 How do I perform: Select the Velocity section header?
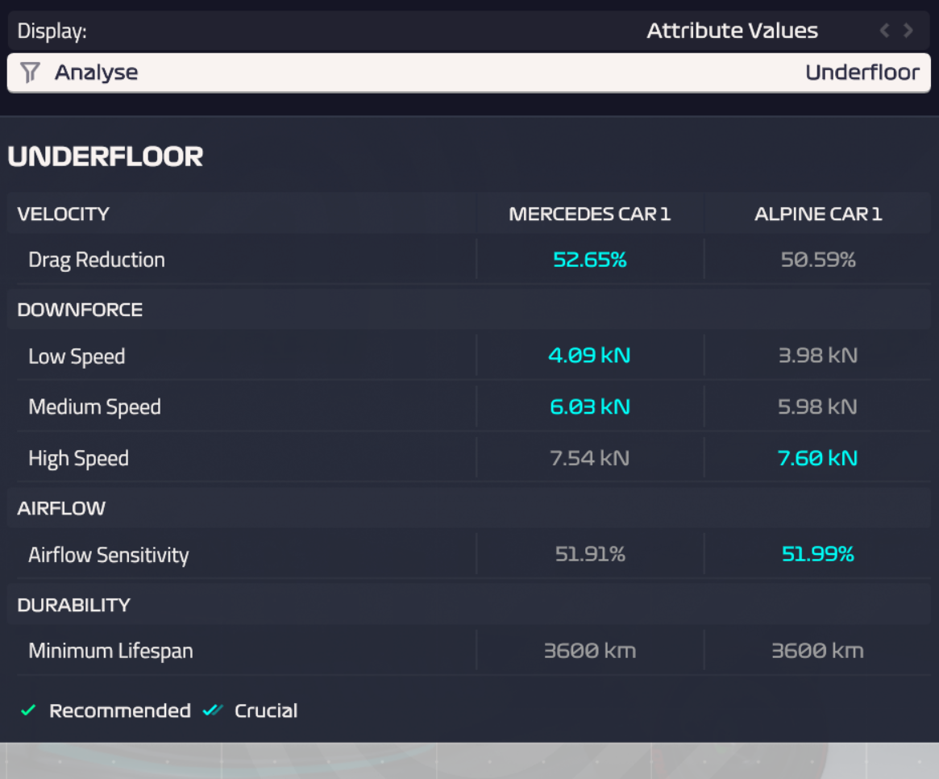point(64,214)
